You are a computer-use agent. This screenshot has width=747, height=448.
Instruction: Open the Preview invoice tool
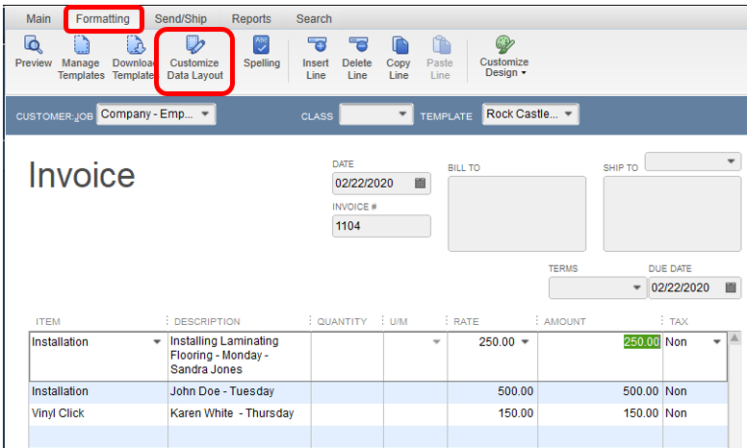pyautogui.click(x=33, y=51)
